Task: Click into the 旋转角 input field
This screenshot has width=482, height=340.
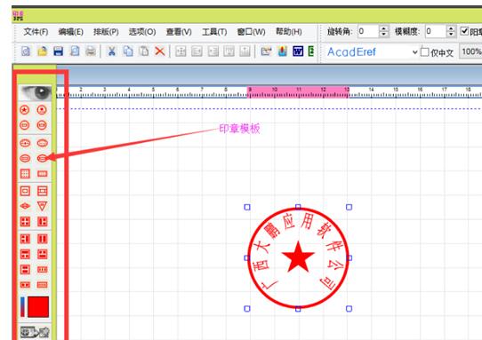Action: [x=368, y=31]
